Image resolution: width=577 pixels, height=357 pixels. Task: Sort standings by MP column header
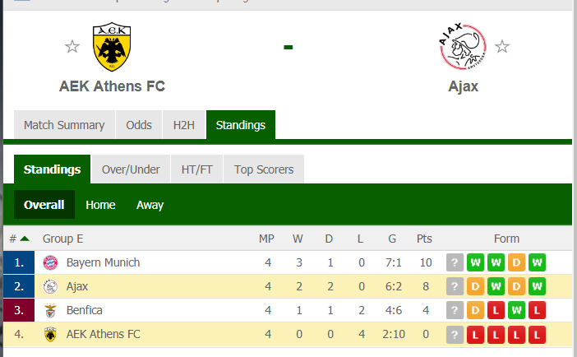point(266,239)
